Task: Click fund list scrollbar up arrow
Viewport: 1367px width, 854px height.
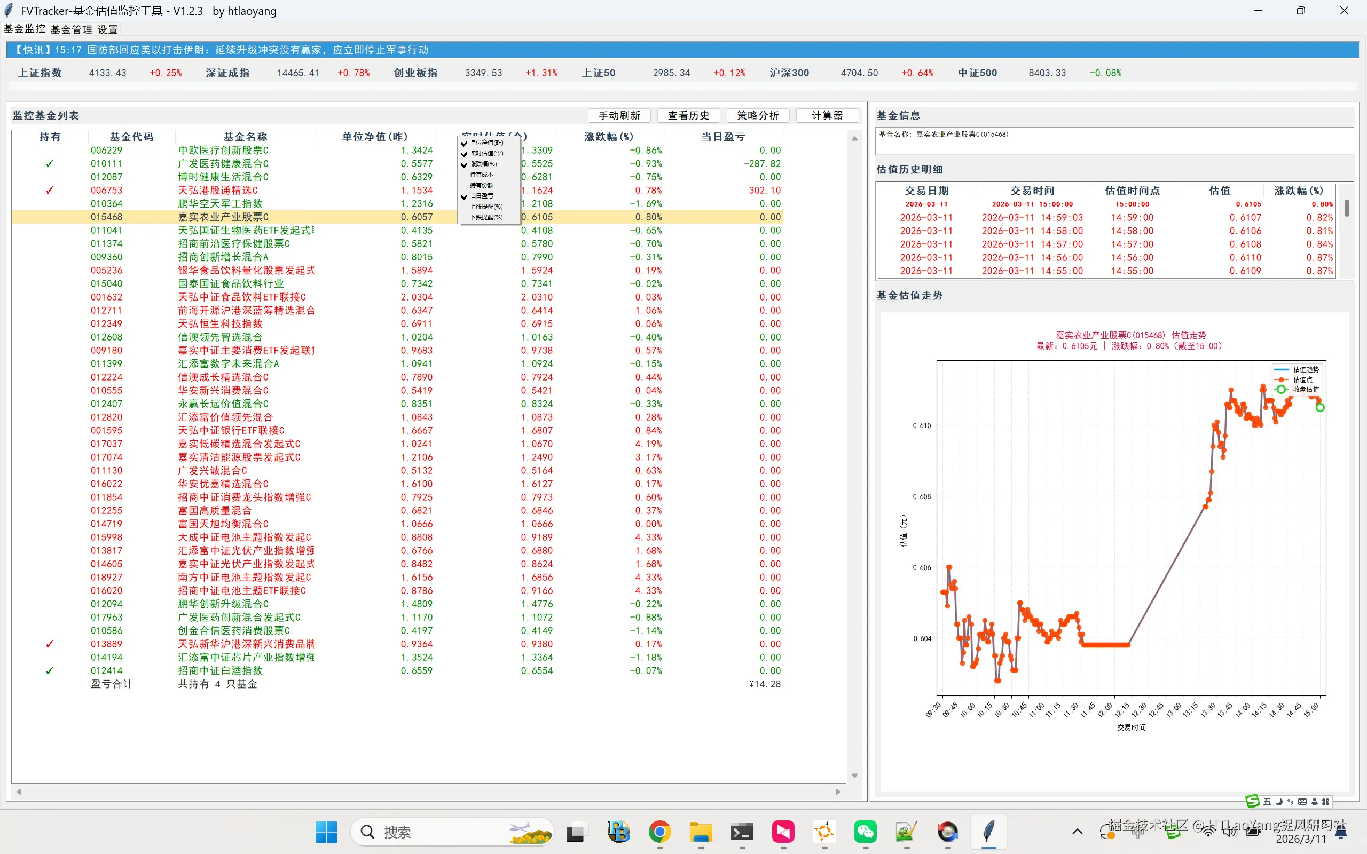Action: coord(854,138)
